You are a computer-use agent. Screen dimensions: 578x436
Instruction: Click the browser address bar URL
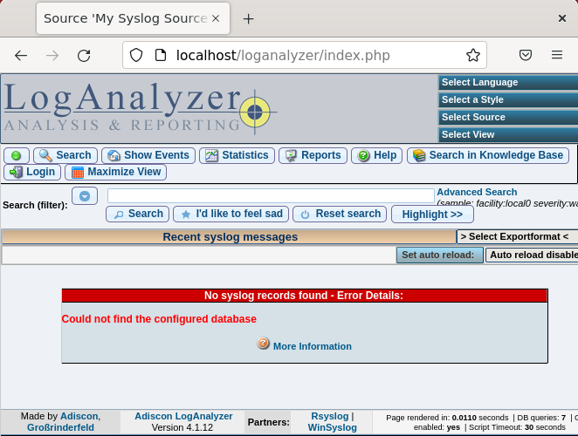[x=283, y=55]
